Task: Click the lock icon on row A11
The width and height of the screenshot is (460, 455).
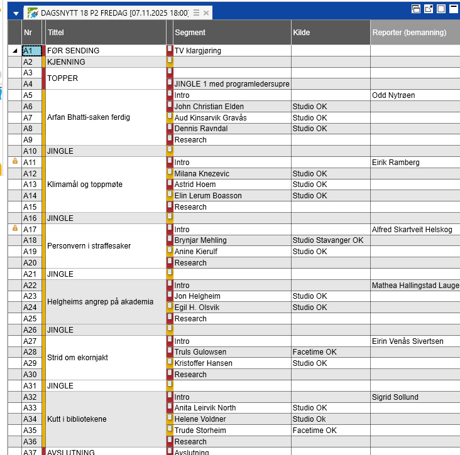Action: (x=15, y=162)
